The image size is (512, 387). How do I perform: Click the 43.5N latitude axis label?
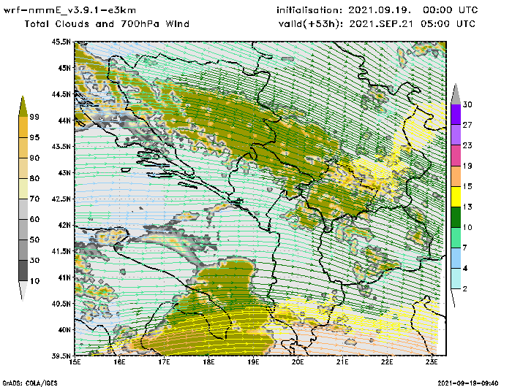pos(61,146)
